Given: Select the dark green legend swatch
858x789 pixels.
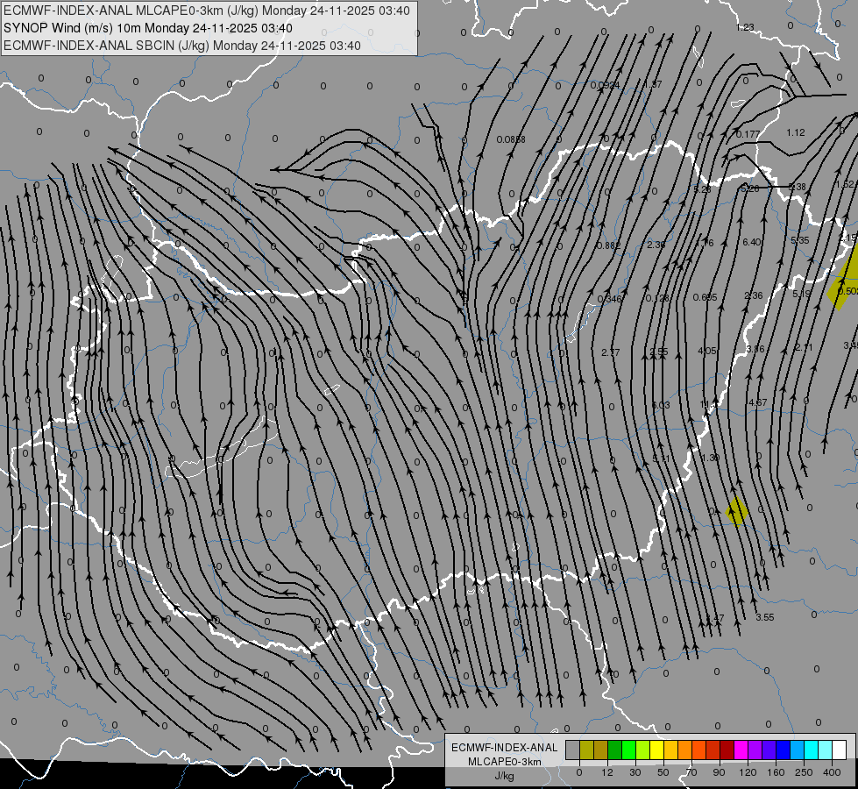Looking at the screenshot, I should tap(615, 750).
